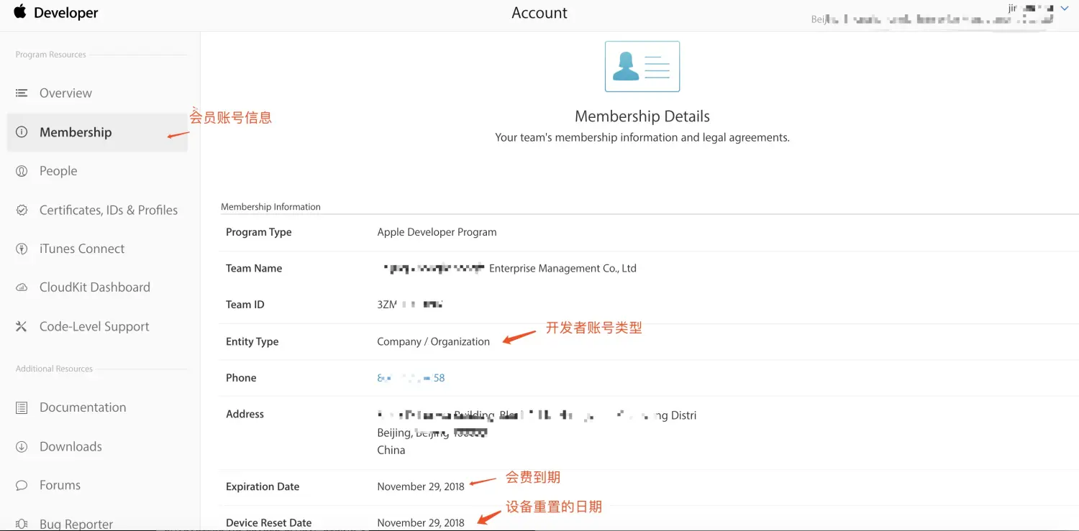Click the People person icon
The height and width of the screenshot is (531, 1079).
[x=22, y=171]
